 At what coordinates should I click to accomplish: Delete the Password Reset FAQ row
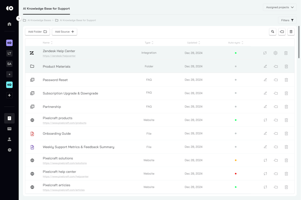(x=286, y=80)
